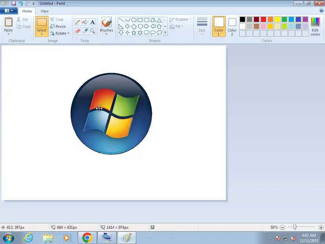The width and height of the screenshot is (325, 244).
Task: Choose the Oval callout shape
Action: coord(153,33)
